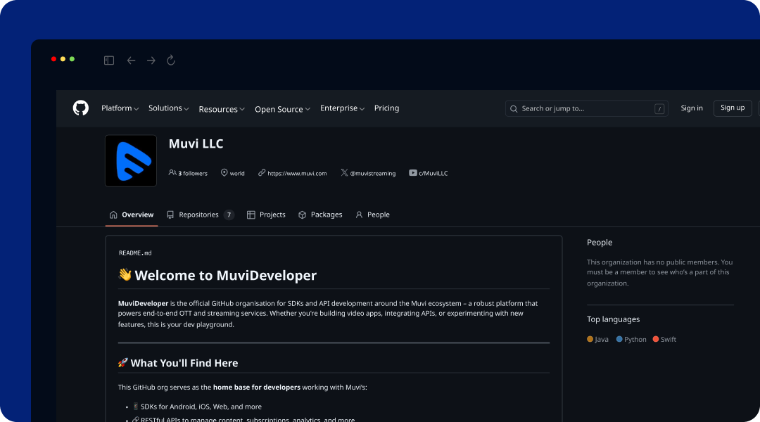
Task: Click the link icon before the muvi.com URL
Action: pyautogui.click(x=262, y=172)
